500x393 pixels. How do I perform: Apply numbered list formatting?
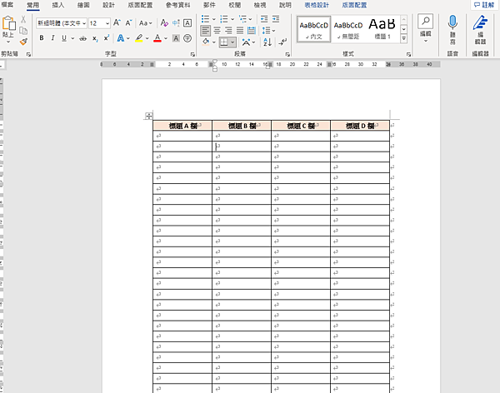point(224,19)
